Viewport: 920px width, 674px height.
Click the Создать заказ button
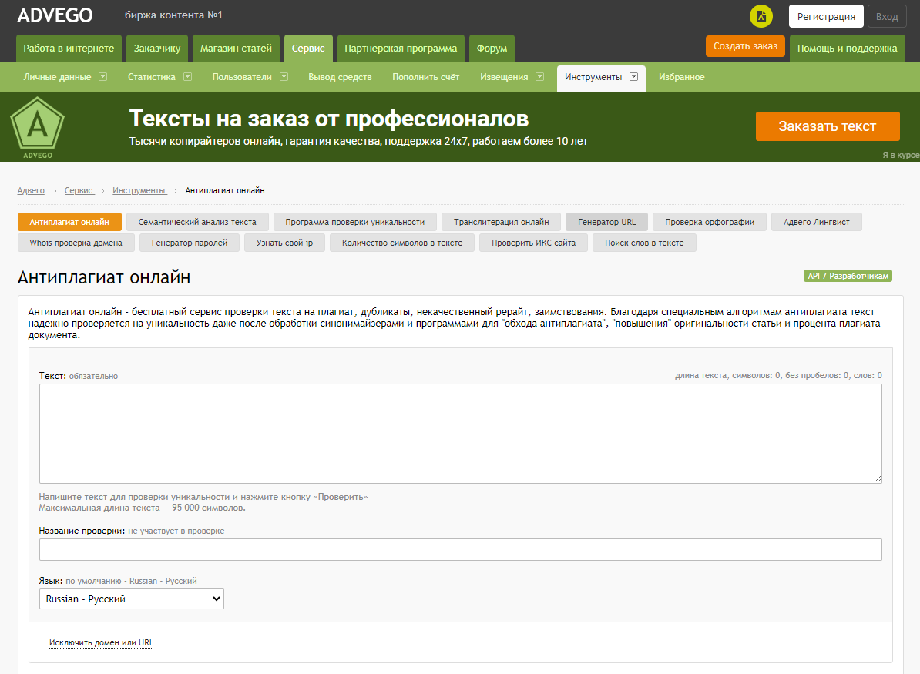745,46
